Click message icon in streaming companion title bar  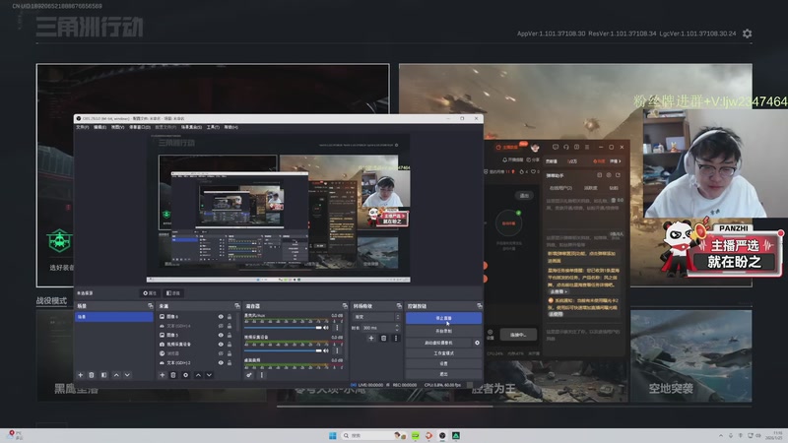(556, 147)
